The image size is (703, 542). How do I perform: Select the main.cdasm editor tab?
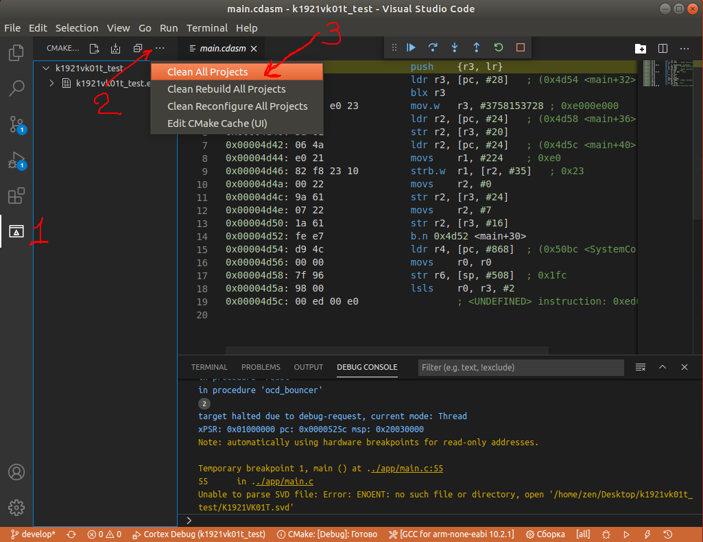(x=223, y=49)
